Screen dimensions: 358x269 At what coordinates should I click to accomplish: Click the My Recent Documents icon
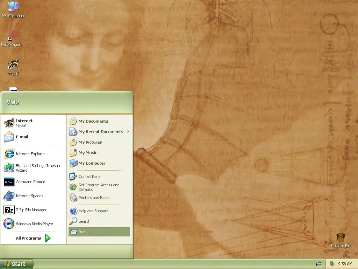click(73, 132)
